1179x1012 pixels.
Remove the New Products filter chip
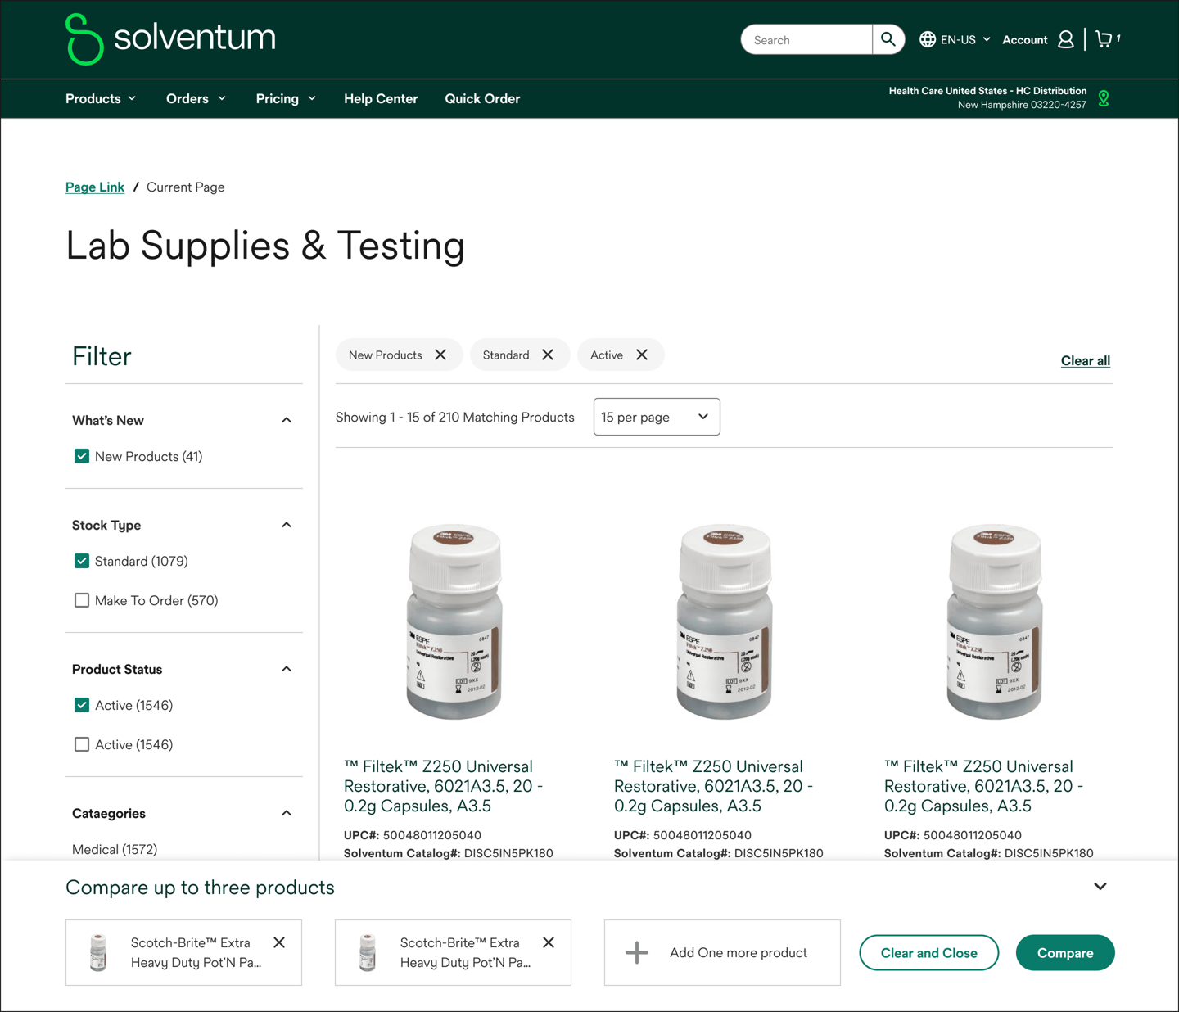click(440, 355)
